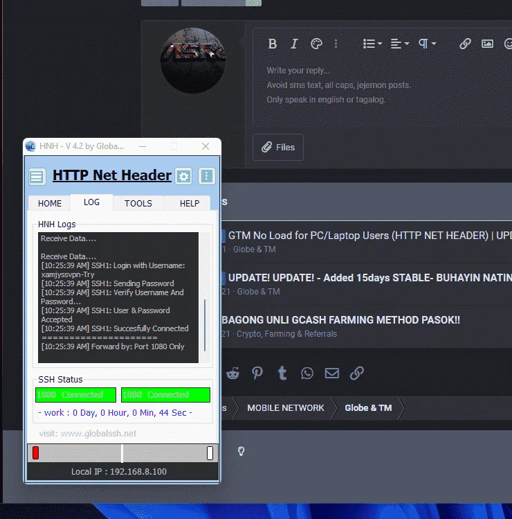Click the HTTP Net Header title link
This screenshot has height=519, width=512.
point(112,175)
